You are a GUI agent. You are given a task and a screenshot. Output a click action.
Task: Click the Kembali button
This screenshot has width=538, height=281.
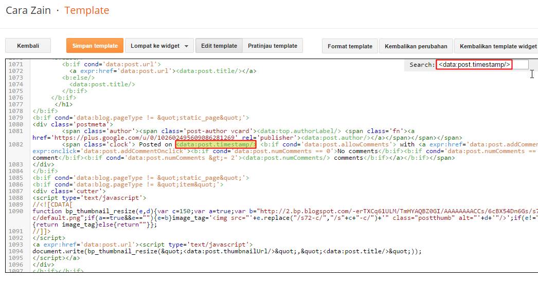coord(28,46)
